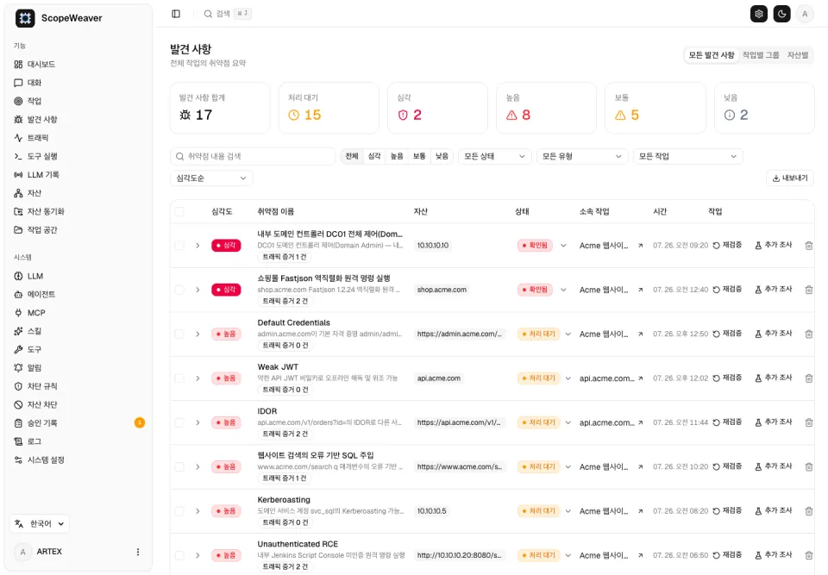The image size is (828, 575).
Task: Expand the Weak JWT finding row
Action: tap(198, 378)
